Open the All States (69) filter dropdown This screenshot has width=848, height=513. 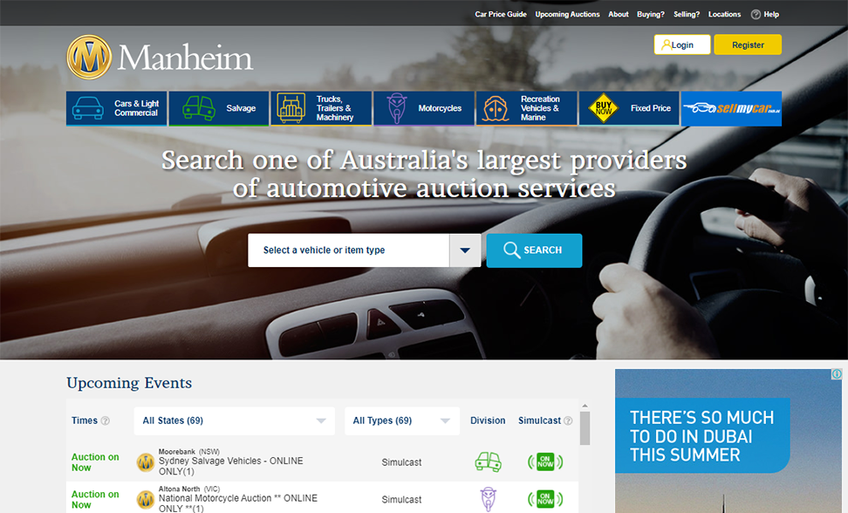coord(234,421)
